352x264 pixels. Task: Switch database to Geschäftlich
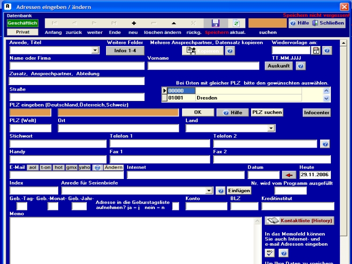[22, 23]
